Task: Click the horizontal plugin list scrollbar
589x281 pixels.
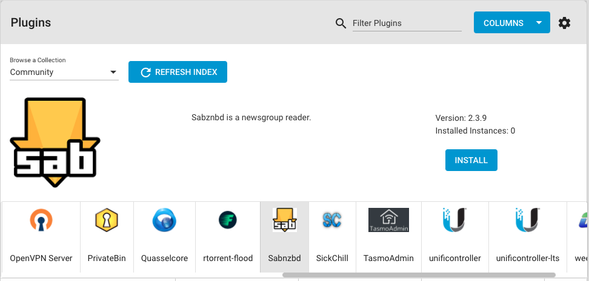Action: tap(418, 275)
